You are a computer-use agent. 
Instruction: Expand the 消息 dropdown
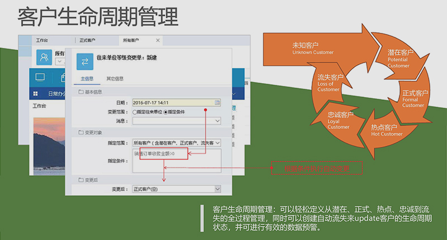point(217,121)
